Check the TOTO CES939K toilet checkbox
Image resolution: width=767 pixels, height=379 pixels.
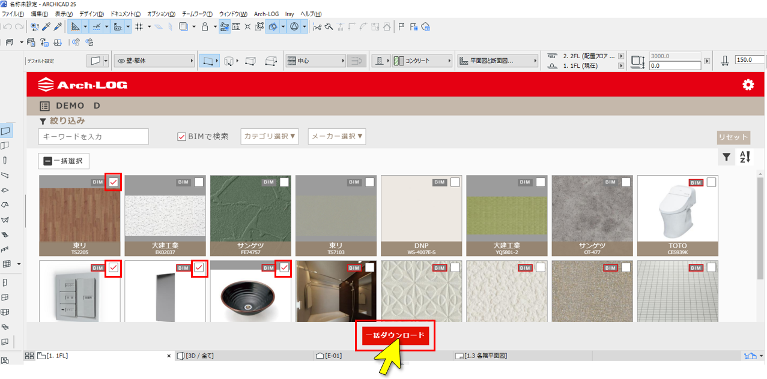pyautogui.click(x=711, y=182)
